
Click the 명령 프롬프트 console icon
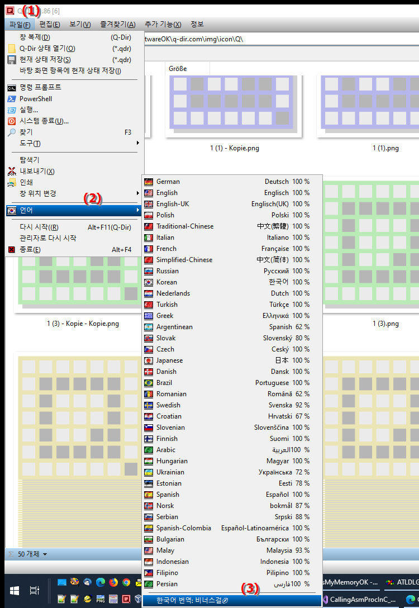tap(12, 88)
